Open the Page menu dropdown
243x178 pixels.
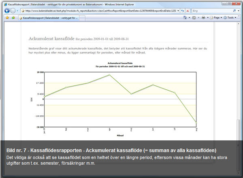click(216, 18)
